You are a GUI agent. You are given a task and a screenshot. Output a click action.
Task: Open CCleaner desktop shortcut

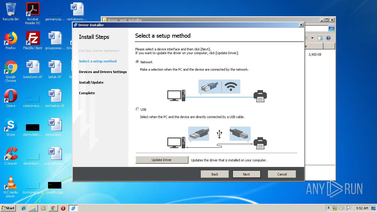click(11, 156)
